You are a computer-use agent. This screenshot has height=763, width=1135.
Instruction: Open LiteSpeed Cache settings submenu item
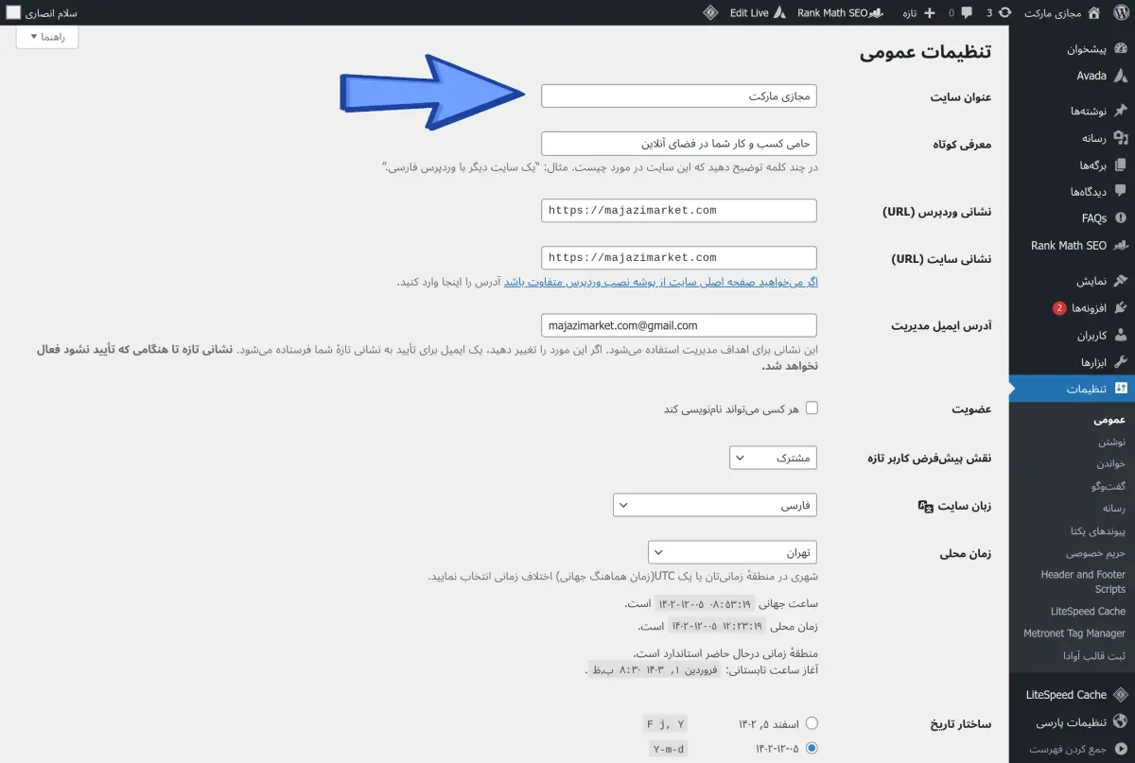coord(1088,612)
